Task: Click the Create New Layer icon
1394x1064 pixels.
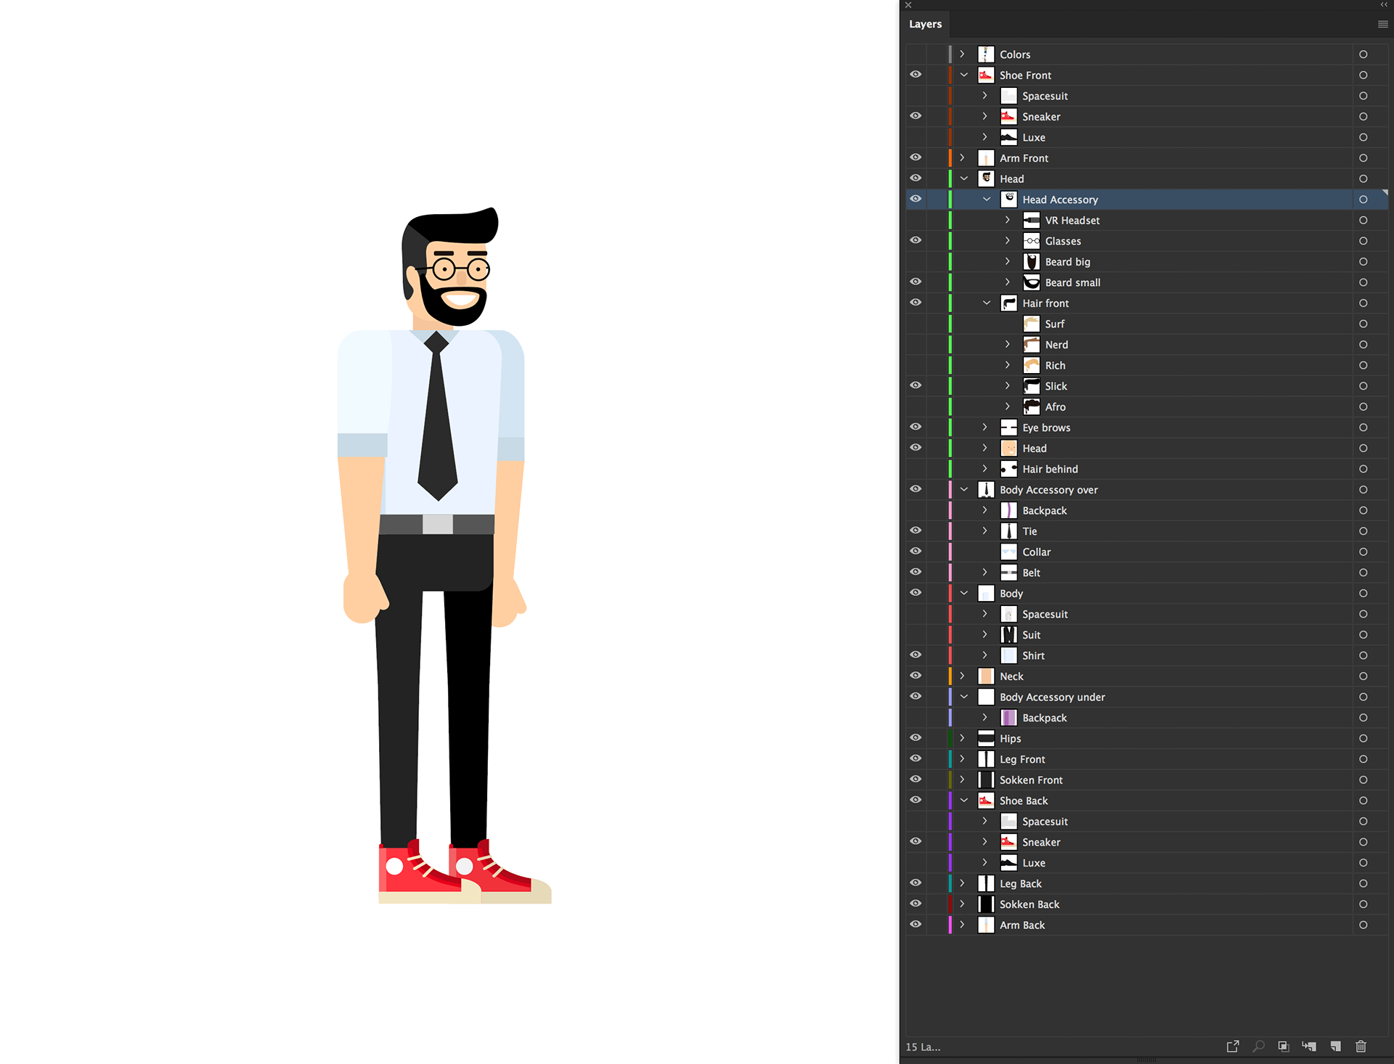Action: (x=1335, y=1047)
